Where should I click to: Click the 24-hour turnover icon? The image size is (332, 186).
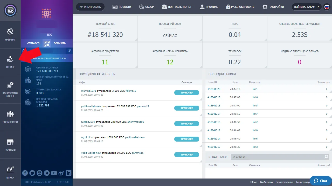click(28, 69)
